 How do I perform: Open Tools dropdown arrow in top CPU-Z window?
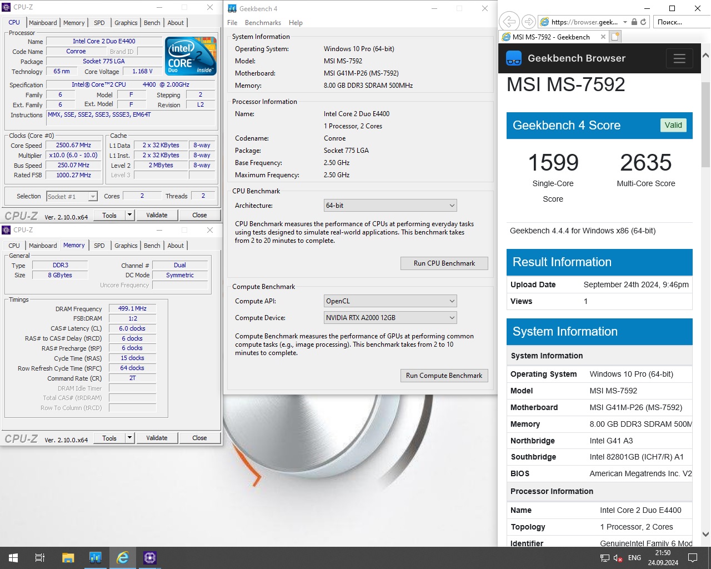pos(129,215)
